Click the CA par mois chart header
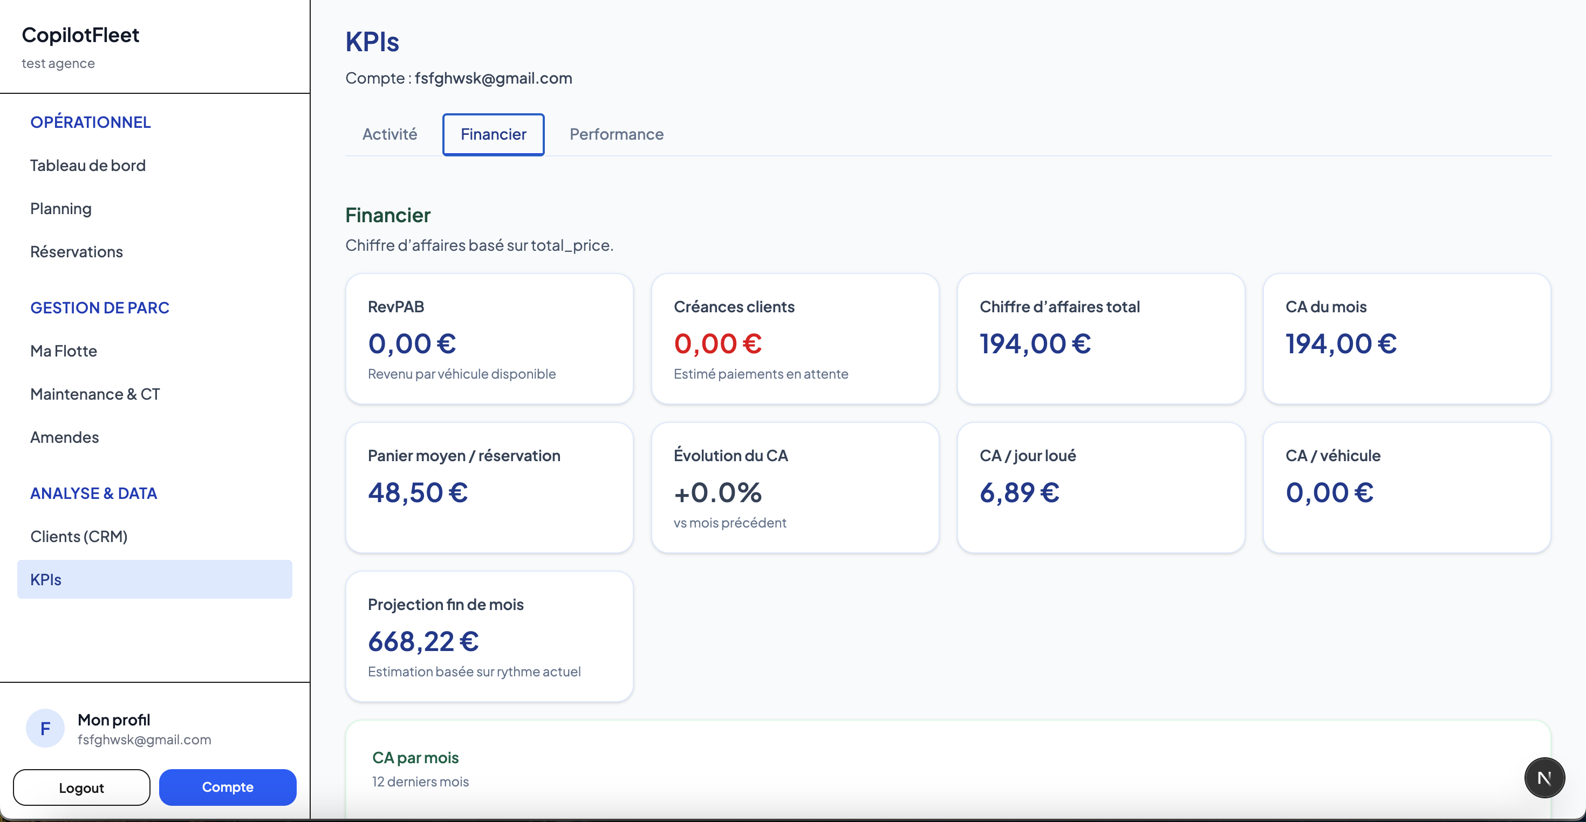Viewport: 1586px width, 822px height. pos(415,757)
